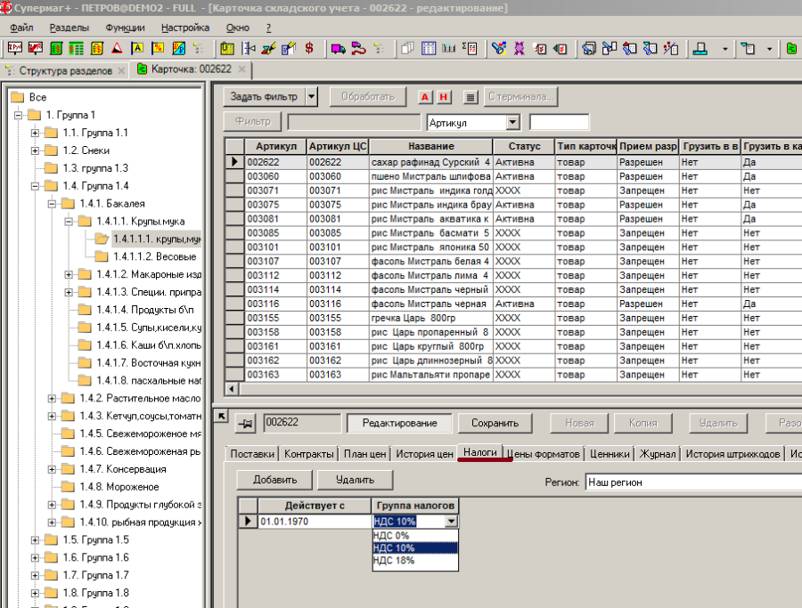The image size is (802, 608).
Task: Click the Регион field Наш регион
Action: [x=693, y=482]
